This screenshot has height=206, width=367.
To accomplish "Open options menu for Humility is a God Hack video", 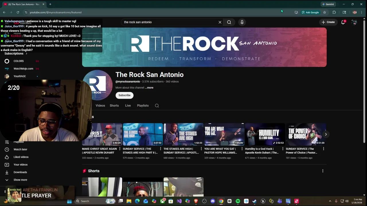I will coord(283,149).
